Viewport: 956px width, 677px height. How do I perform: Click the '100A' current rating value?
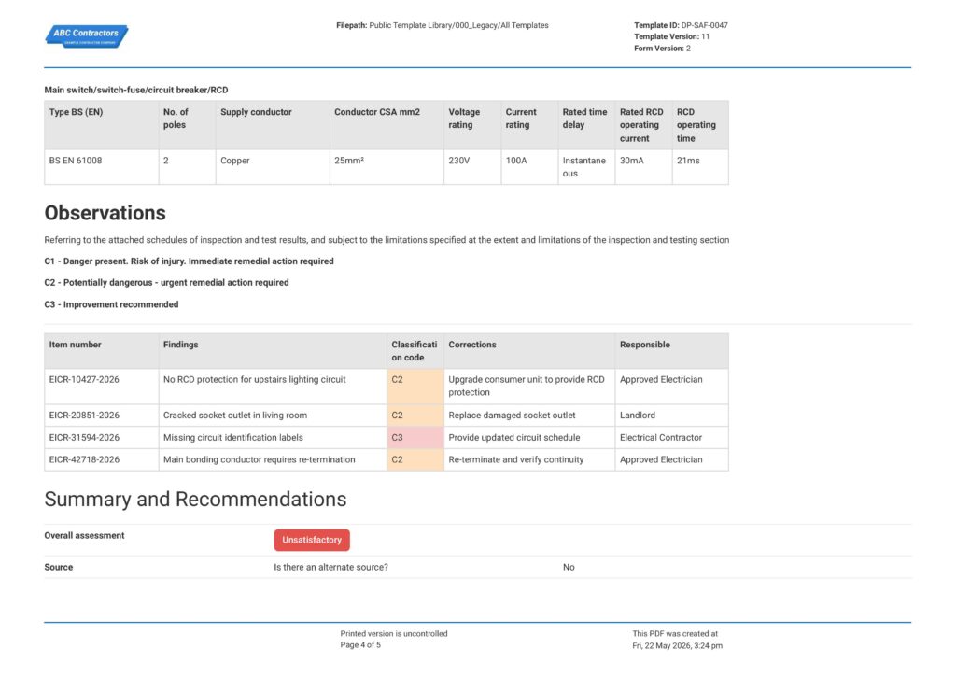tap(515, 161)
